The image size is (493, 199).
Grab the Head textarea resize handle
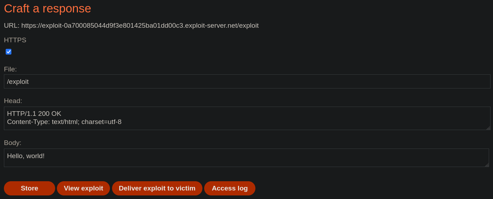click(x=488, y=128)
